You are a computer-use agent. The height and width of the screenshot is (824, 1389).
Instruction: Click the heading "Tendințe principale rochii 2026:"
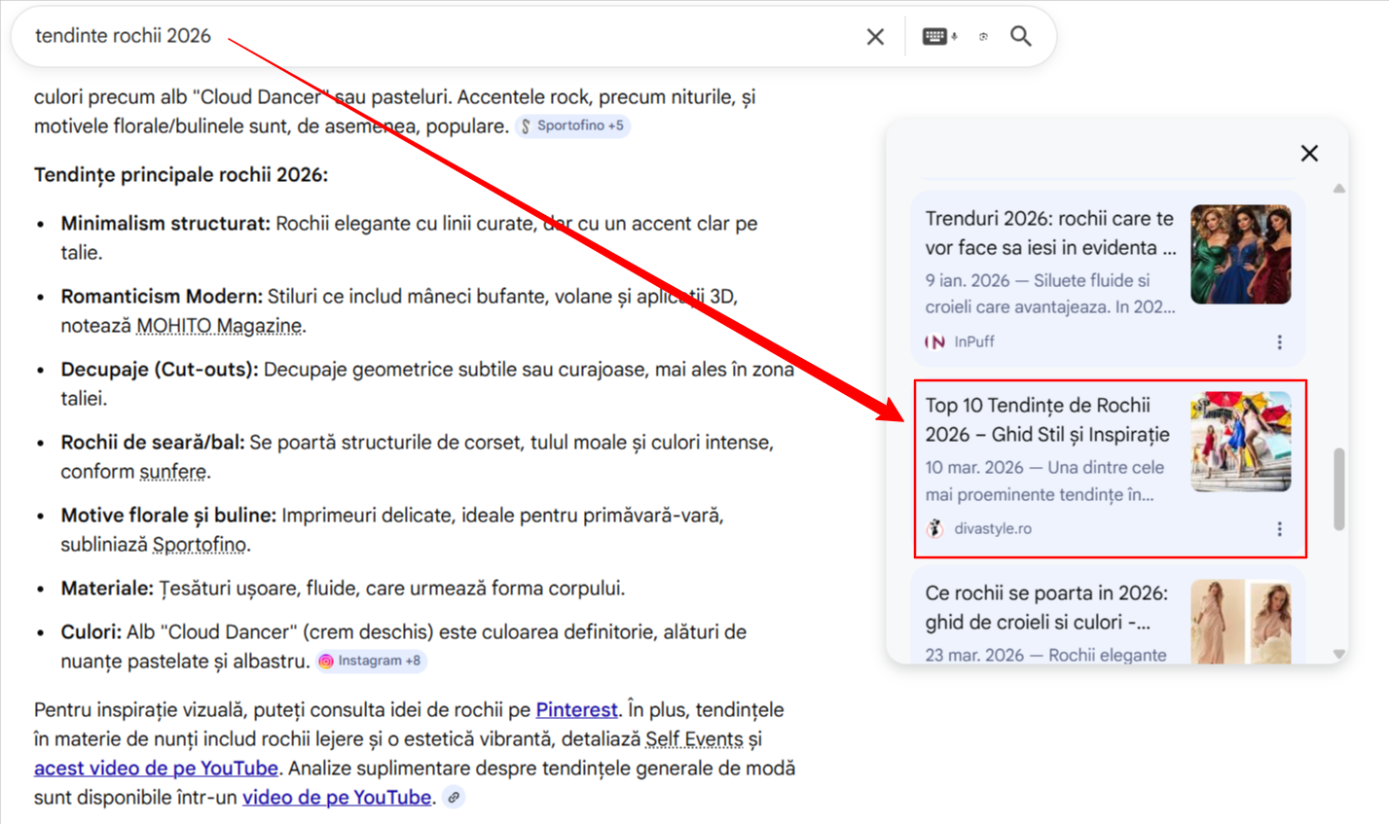(181, 175)
